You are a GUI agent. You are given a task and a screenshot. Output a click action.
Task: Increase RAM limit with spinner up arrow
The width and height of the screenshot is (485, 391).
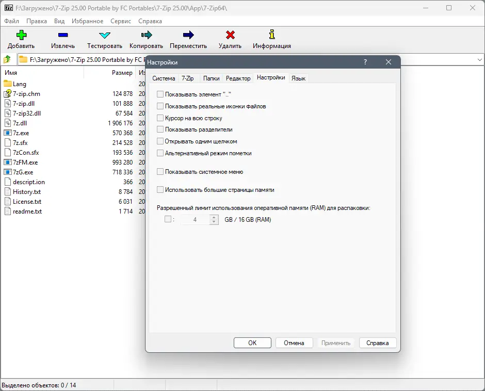click(214, 217)
